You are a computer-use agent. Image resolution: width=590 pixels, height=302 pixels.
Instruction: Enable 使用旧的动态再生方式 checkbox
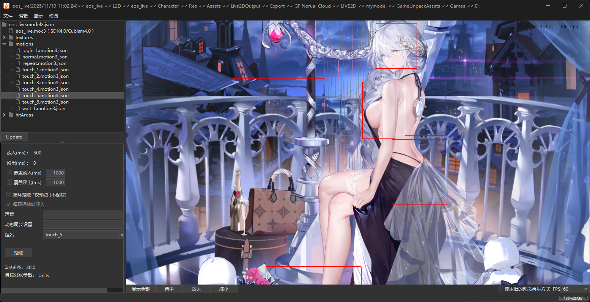[x=500, y=289]
